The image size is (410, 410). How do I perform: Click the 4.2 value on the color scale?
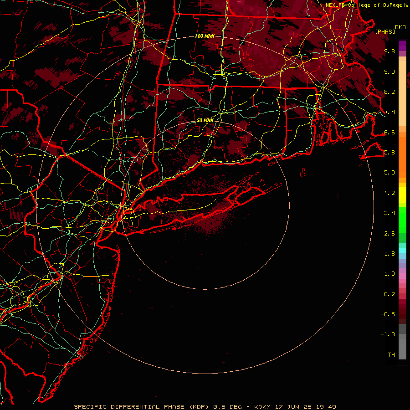pos(389,193)
